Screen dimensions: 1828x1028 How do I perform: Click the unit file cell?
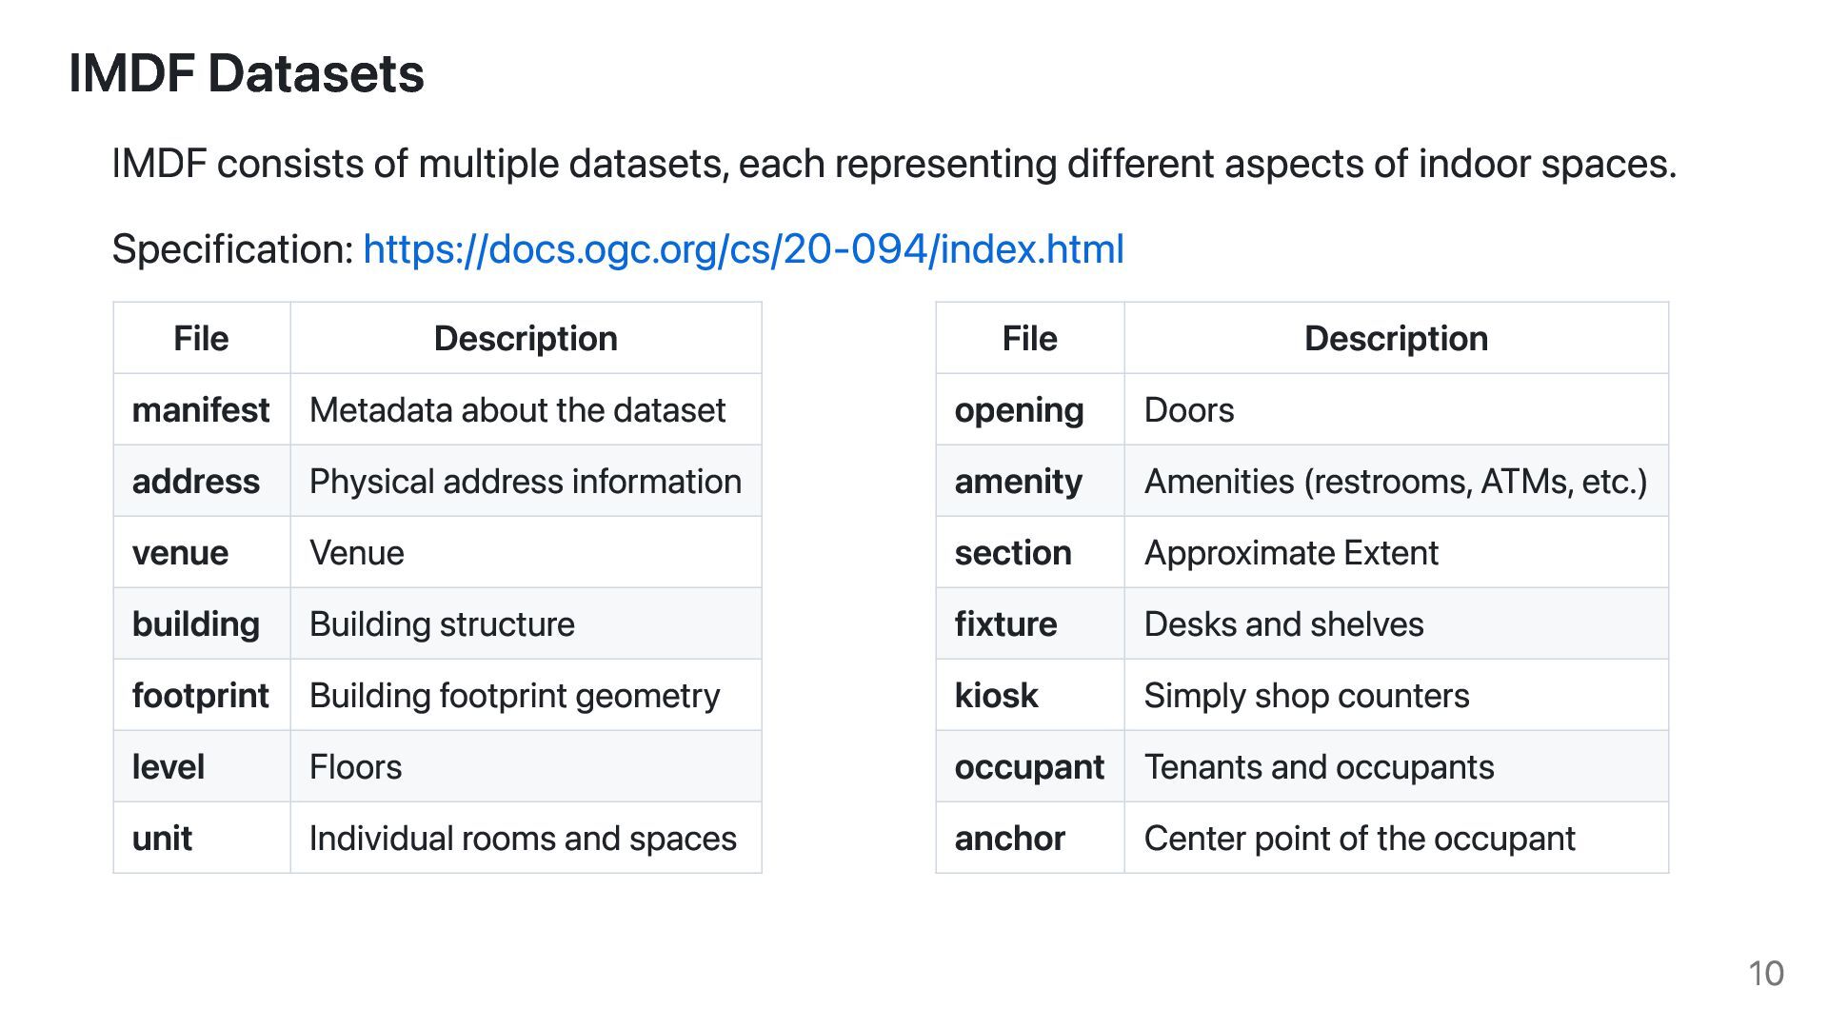click(x=163, y=839)
